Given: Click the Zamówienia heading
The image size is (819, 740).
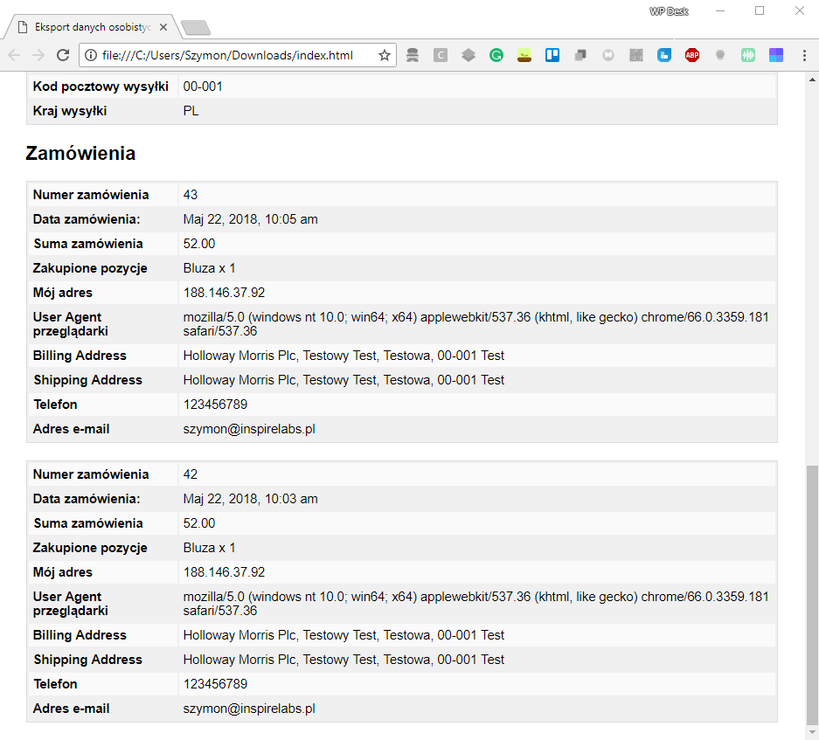Looking at the screenshot, I should (x=80, y=154).
